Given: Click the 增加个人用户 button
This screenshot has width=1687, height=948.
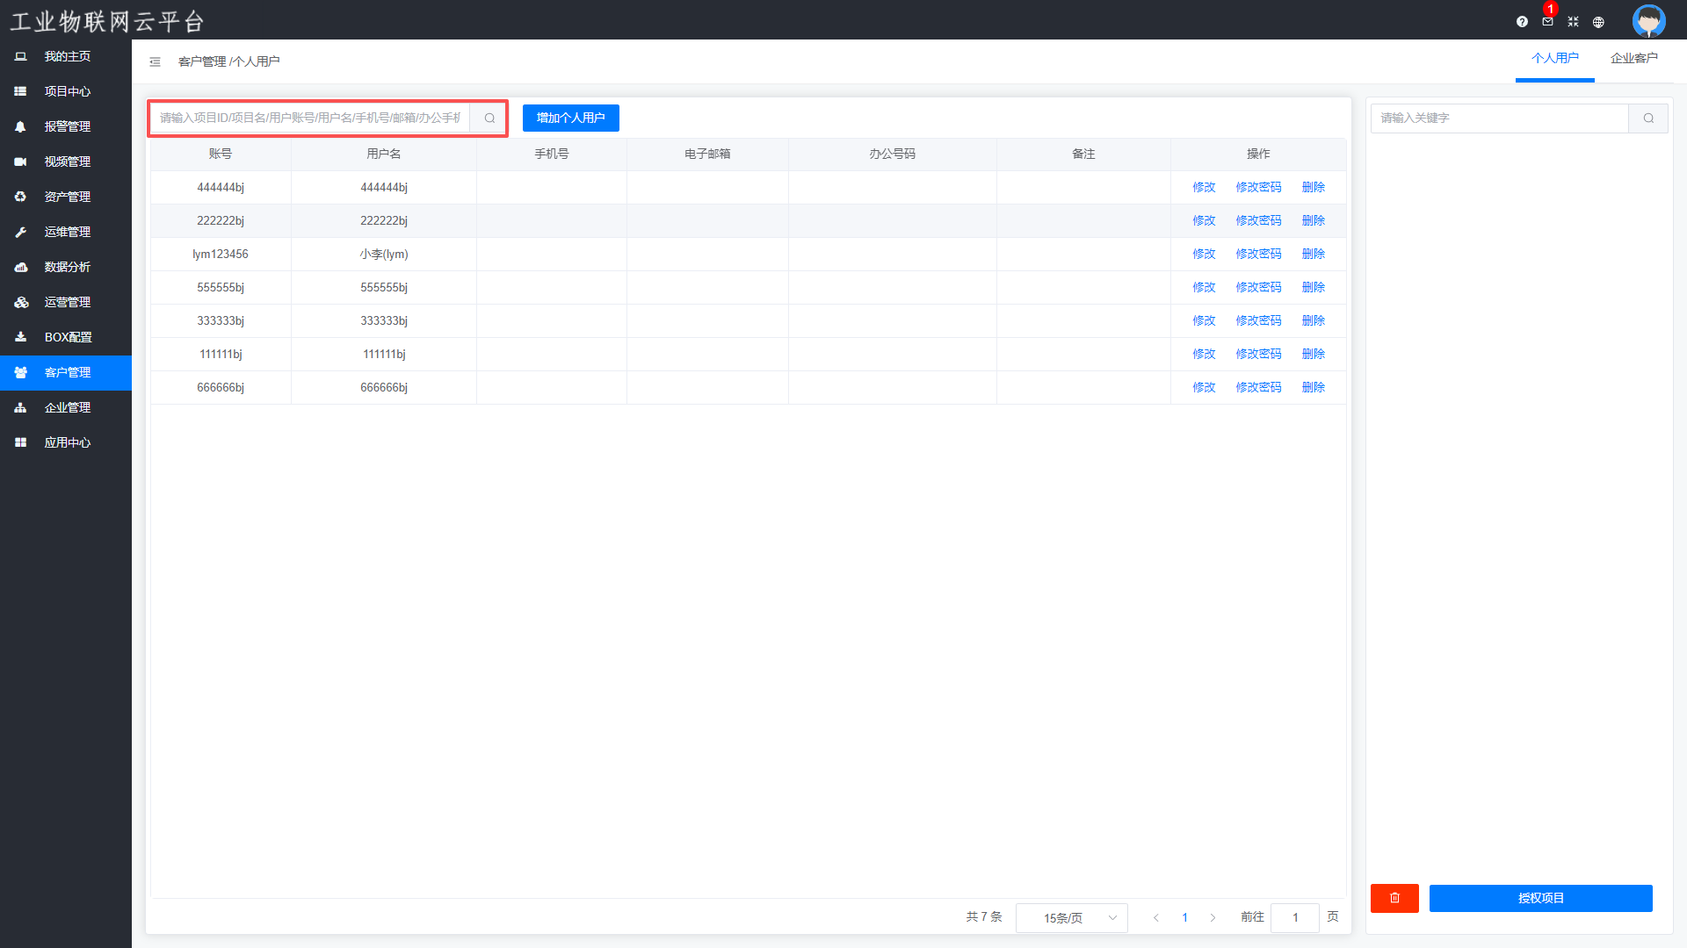Looking at the screenshot, I should point(570,118).
